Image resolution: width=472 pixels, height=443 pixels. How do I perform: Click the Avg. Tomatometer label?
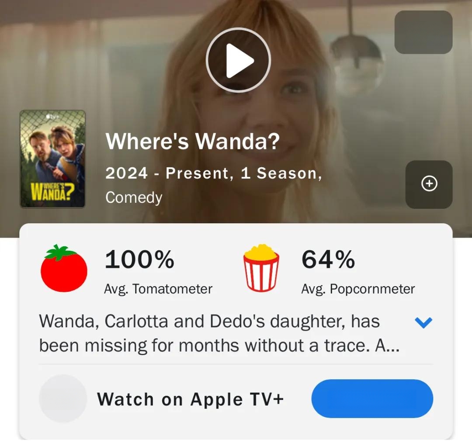158,289
